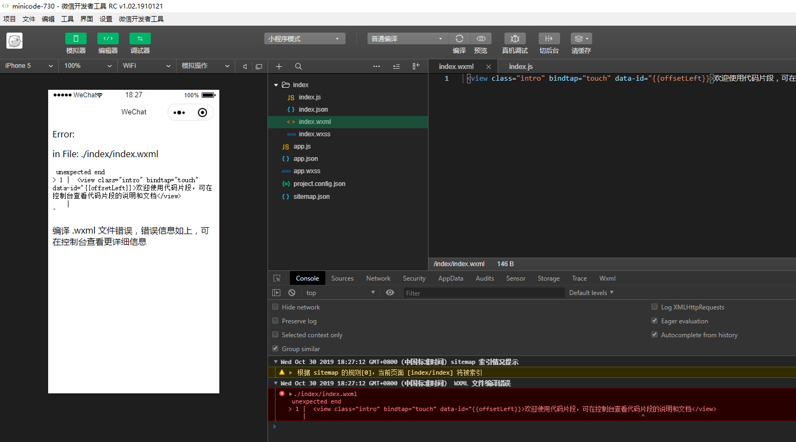This screenshot has width=796, height=442.
Task: Click the console Filter input field
Action: coord(484,293)
